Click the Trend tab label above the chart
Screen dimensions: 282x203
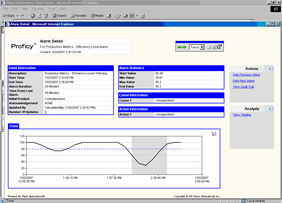click(13, 126)
